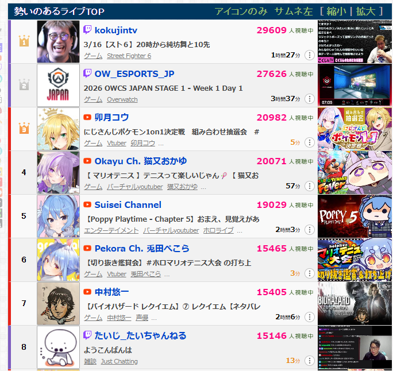Select the Street Fighter 6 tag
This screenshot has width=393, height=371.
pos(129,56)
